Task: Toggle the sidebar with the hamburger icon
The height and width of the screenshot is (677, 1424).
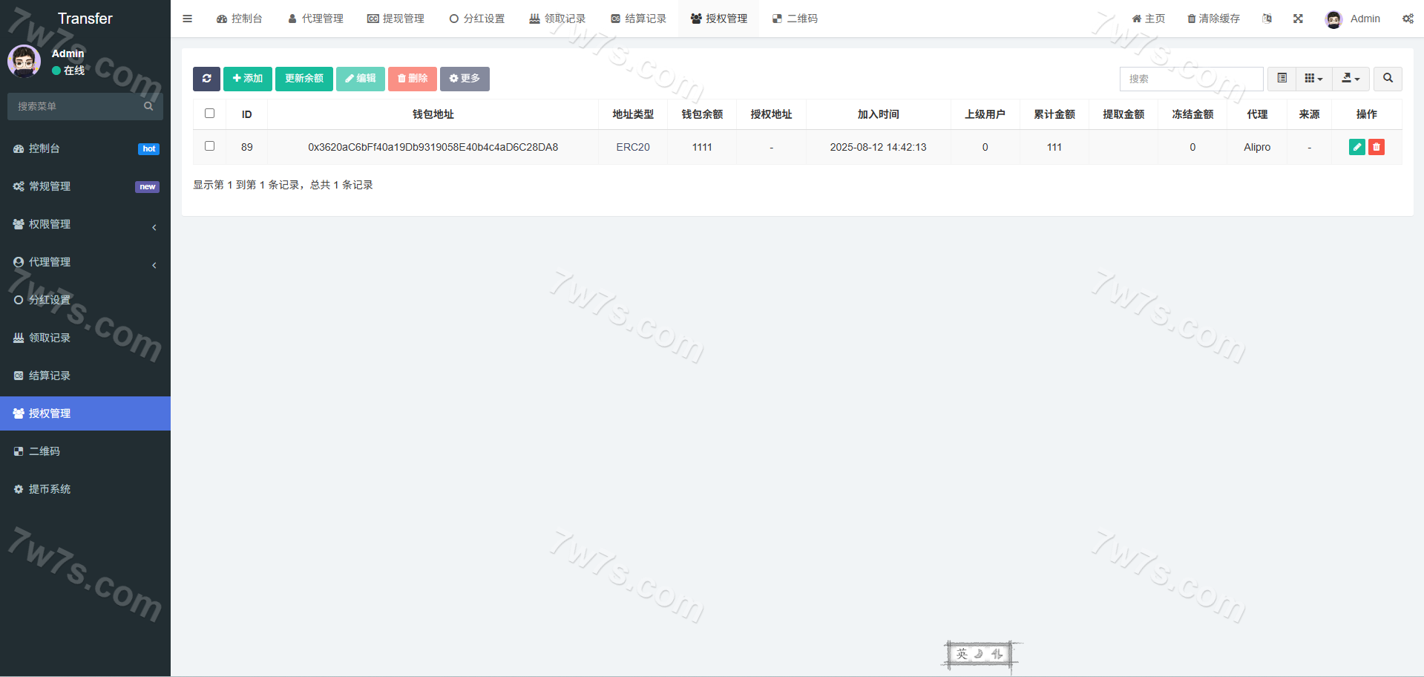Action: pos(187,19)
